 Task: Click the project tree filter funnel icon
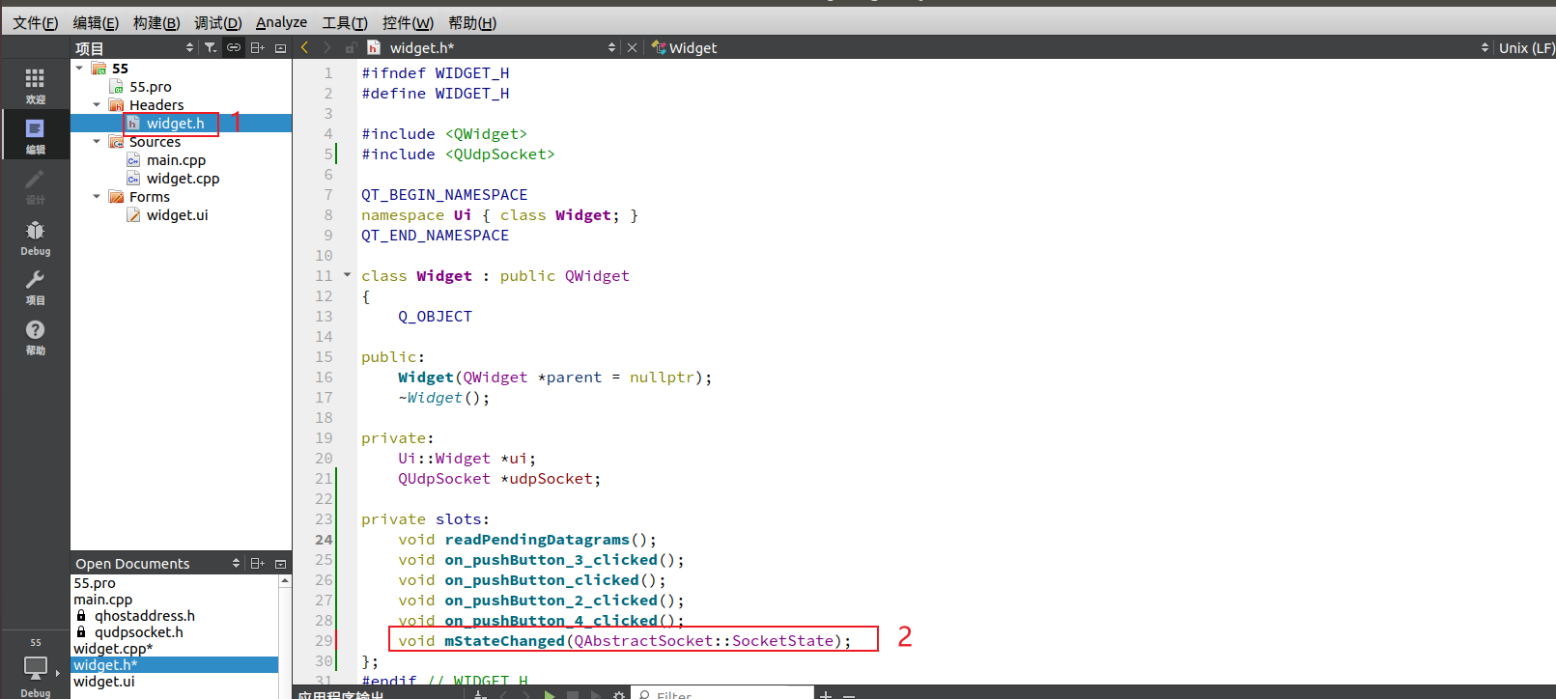coord(211,47)
